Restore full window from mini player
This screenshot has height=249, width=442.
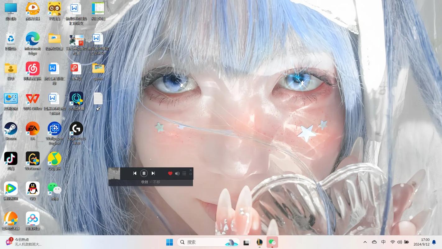coord(191,174)
